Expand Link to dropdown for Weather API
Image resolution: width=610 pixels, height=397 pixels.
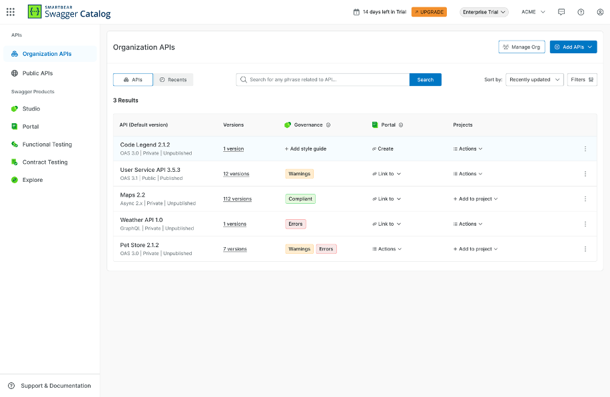[x=386, y=224]
